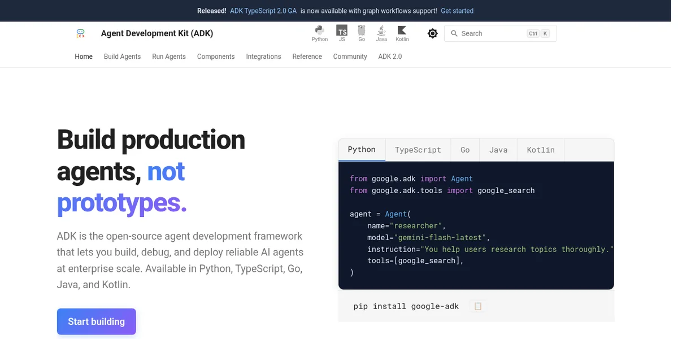Image resolution: width=678 pixels, height=339 pixels.
Task: Click the Build production agents heading
Action: [151, 171]
